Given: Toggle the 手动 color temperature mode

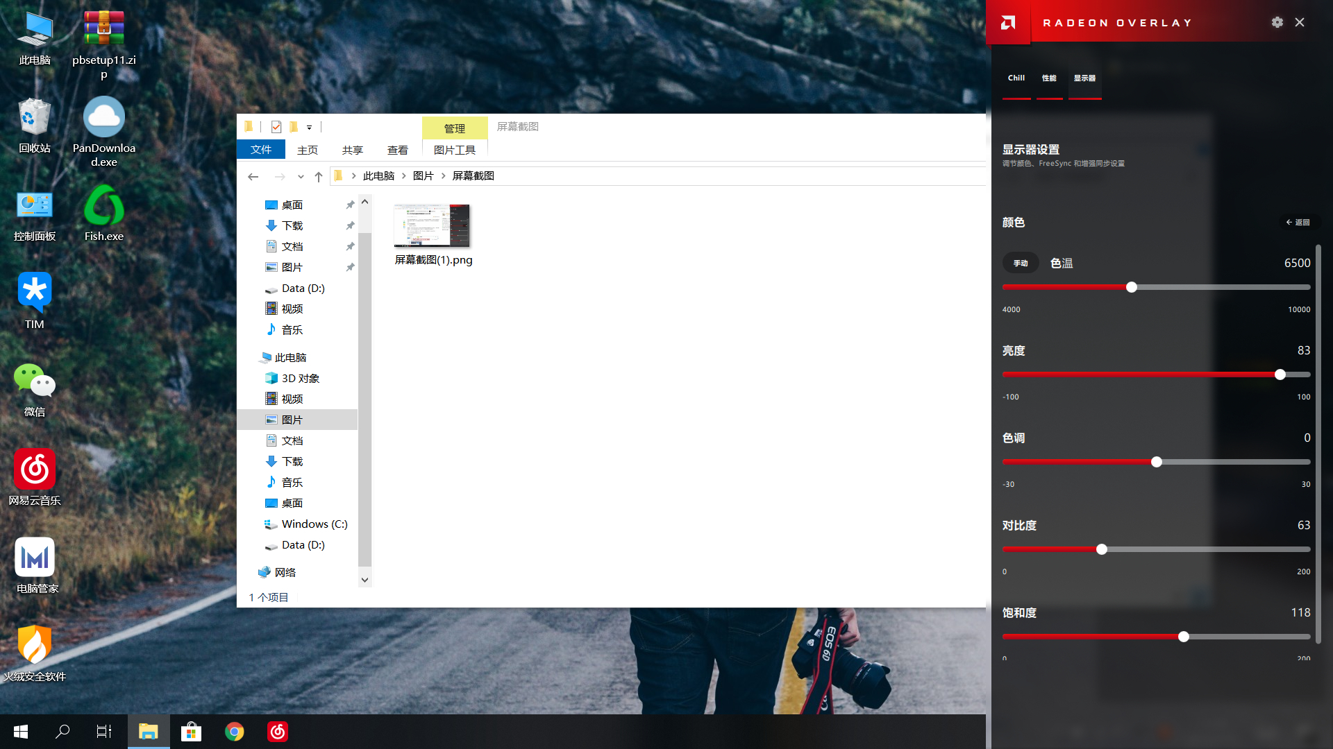Looking at the screenshot, I should (1021, 263).
